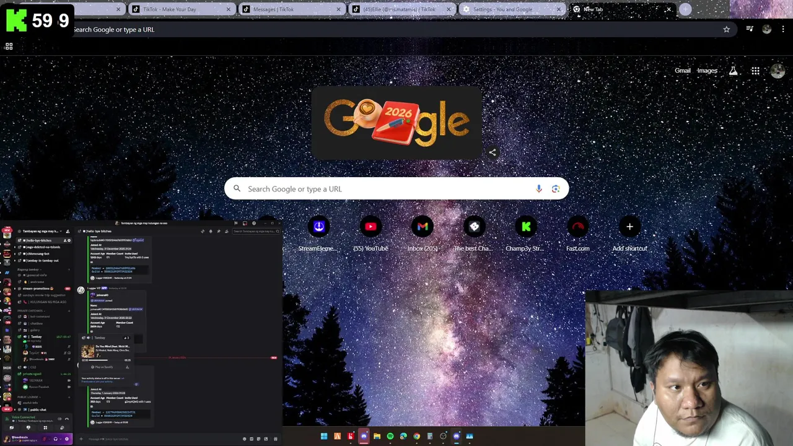Click Play on Spotify in Discord popup
Viewport: 793px width, 446px height.
102,367
